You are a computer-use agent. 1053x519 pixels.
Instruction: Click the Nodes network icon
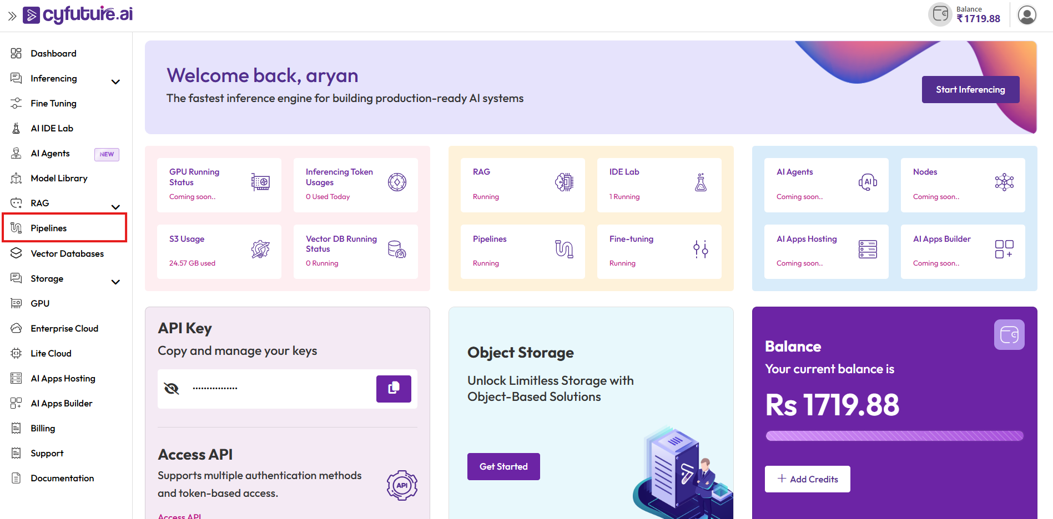click(x=1004, y=182)
